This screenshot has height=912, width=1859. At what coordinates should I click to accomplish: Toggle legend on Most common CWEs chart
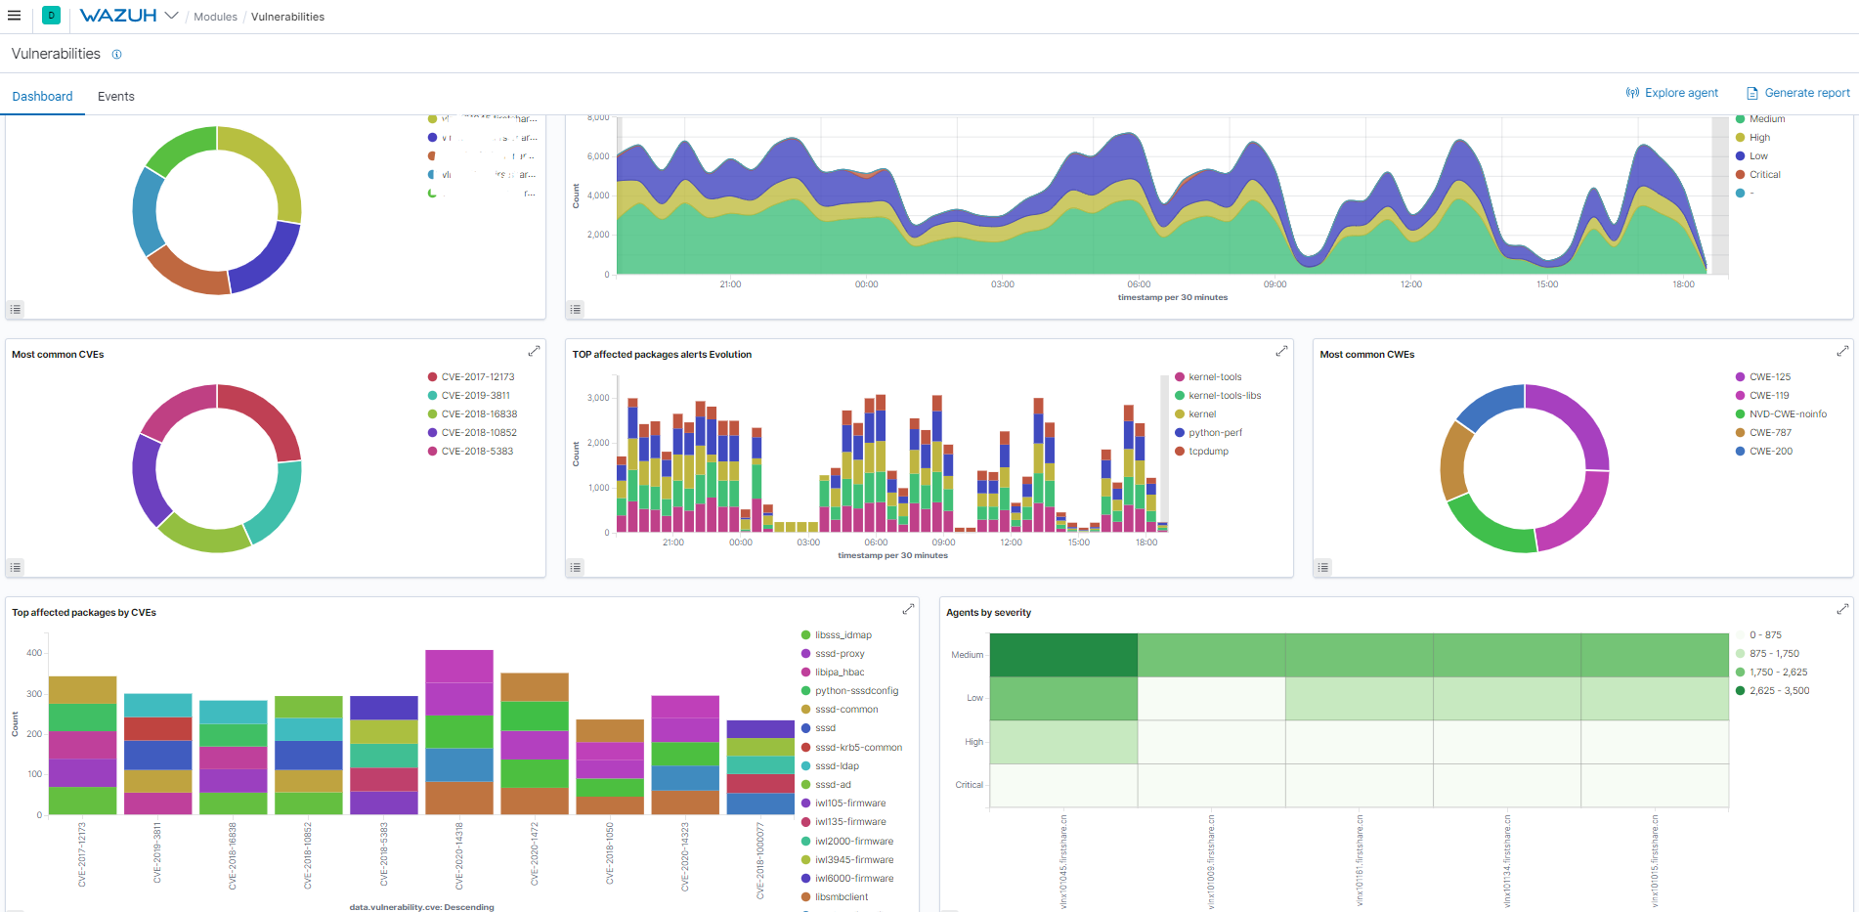[x=1322, y=567]
